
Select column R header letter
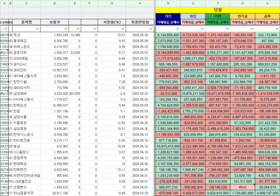pos(168,3)
